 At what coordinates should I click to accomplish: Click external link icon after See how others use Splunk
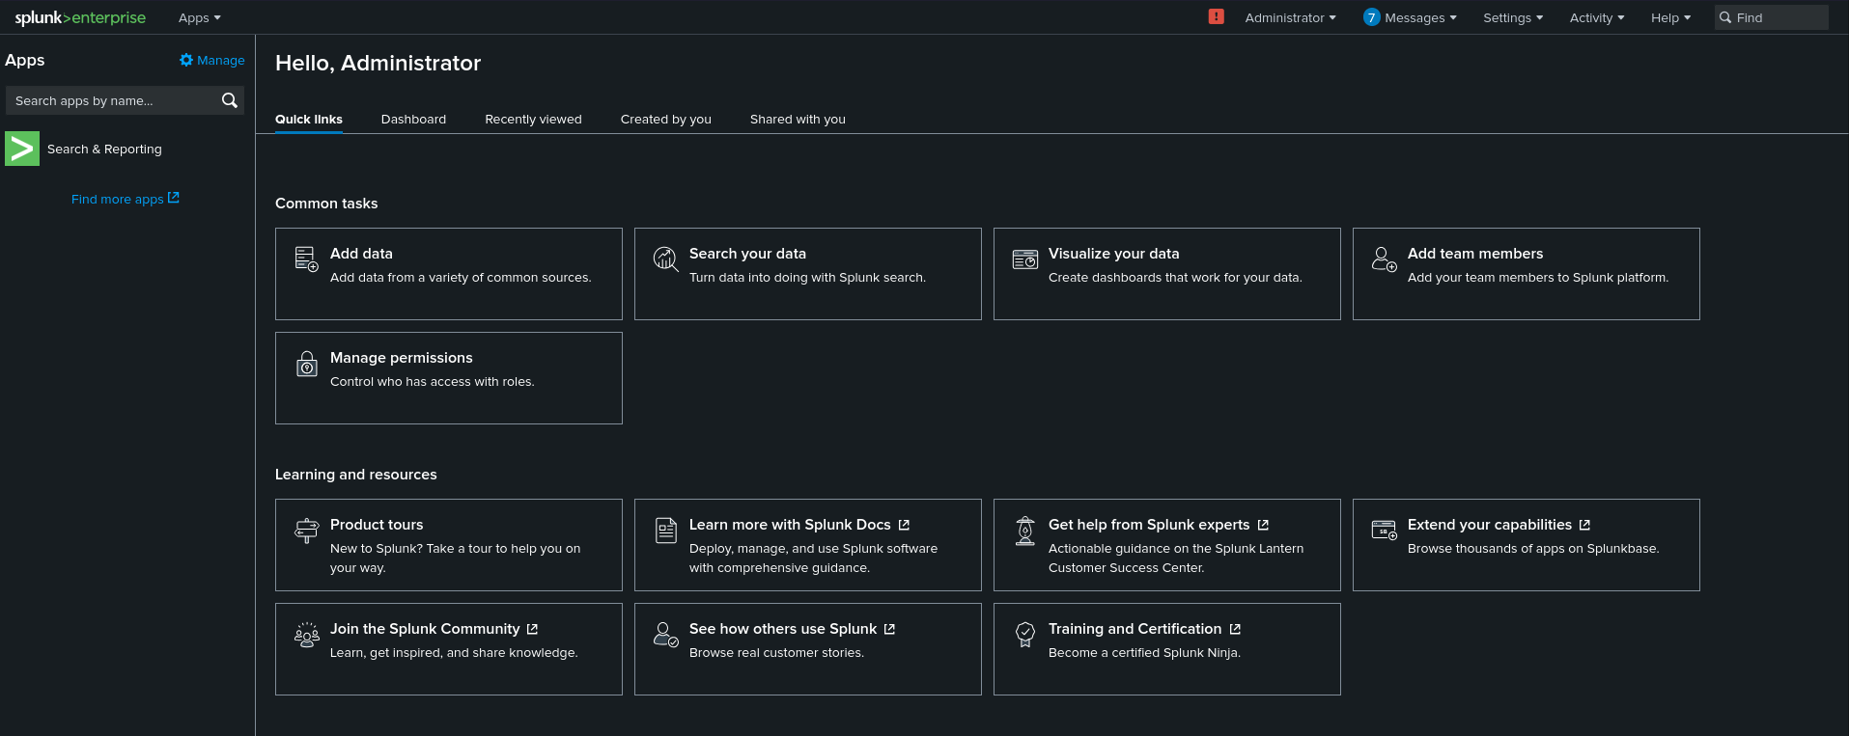tap(889, 629)
